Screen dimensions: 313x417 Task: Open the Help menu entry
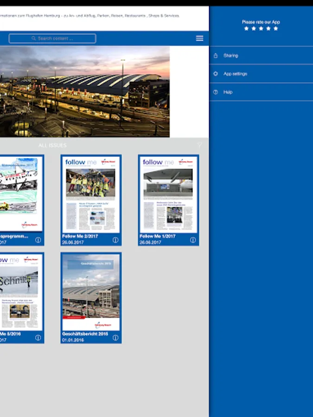[x=261, y=92]
